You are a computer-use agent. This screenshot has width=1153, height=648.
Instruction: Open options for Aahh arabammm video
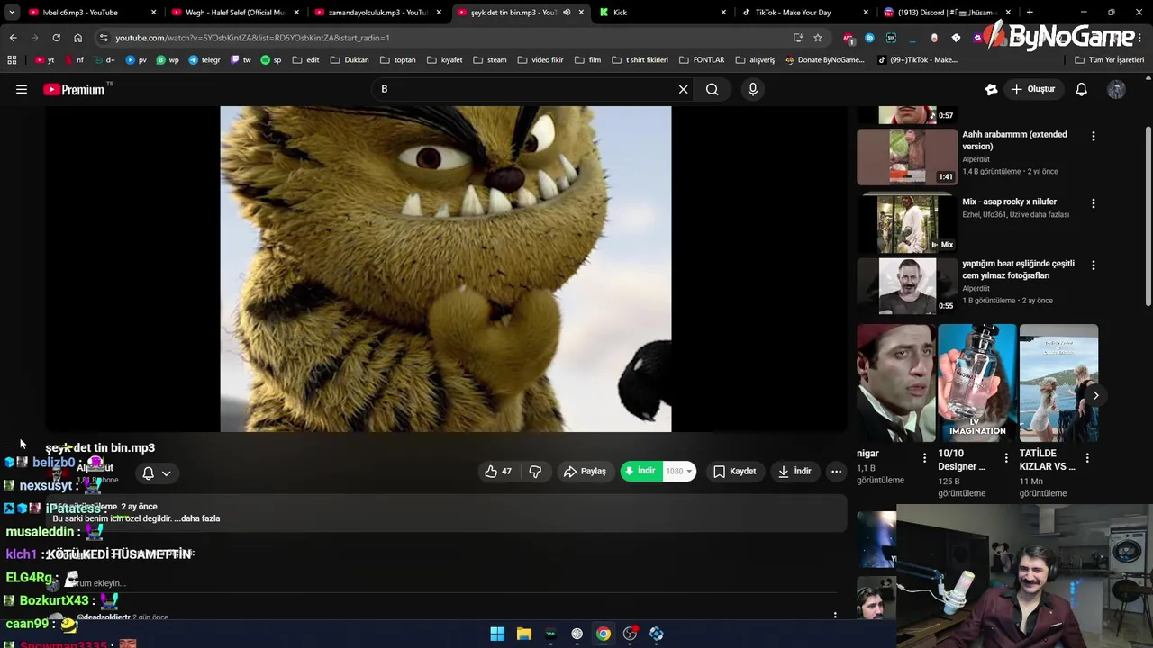pyautogui.click(x=1094, y=136)
